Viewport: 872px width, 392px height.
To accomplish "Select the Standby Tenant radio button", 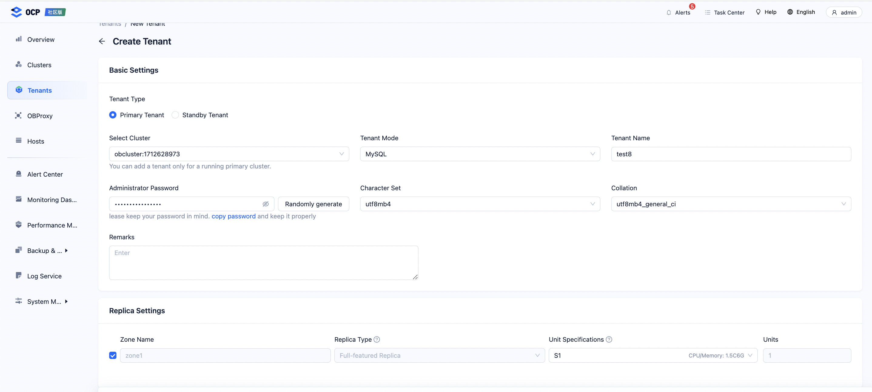I will click(x=175, y=115).
